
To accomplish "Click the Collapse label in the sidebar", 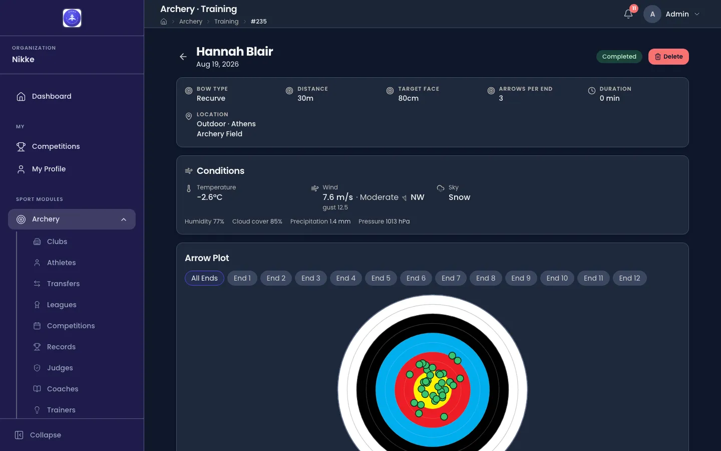I will click(46, 435).
